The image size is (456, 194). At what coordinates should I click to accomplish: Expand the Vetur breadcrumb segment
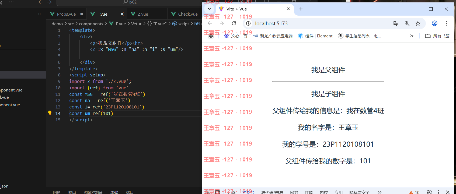point(136,24)
